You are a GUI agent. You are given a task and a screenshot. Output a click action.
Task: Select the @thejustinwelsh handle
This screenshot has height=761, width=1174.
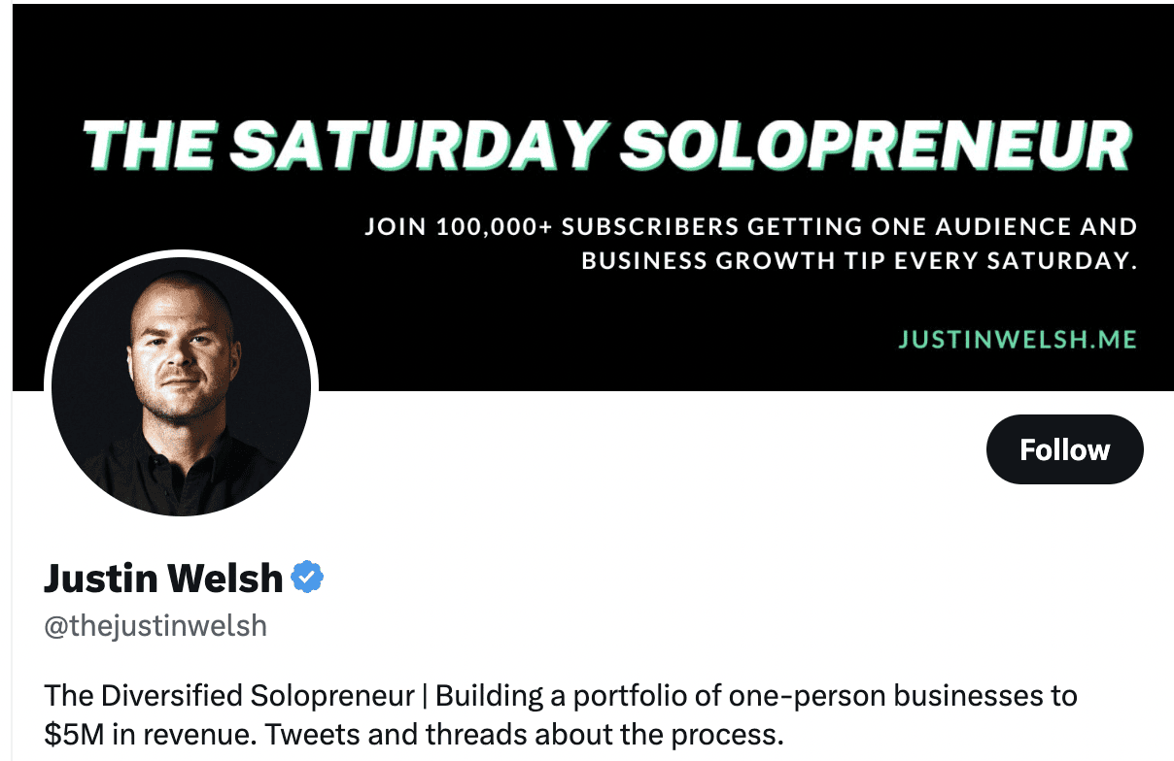tap(155, 626)
